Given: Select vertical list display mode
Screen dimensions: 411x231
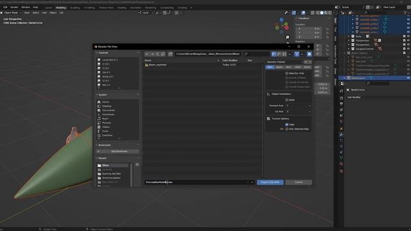Looking at the screenshot, I should coord(274,54).
